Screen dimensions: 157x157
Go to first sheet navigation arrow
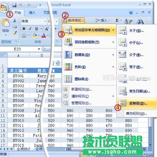pyautogui.click(x=1, y=149)
